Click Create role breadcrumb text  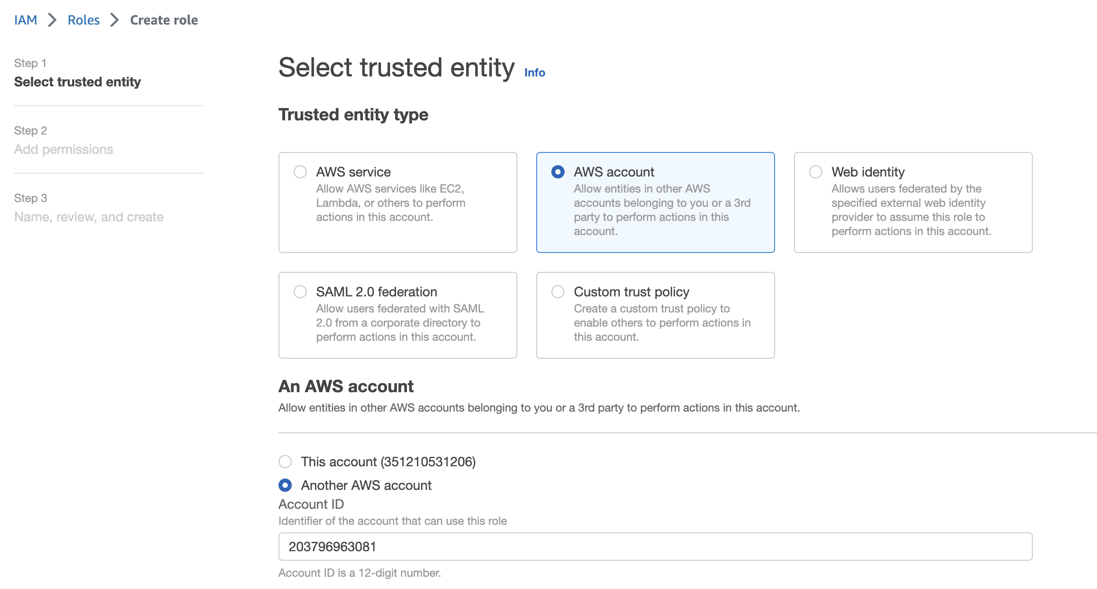point(164,20)
